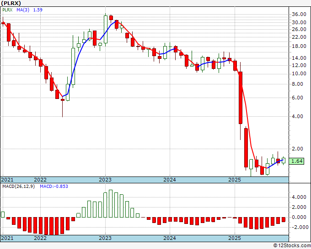Click 2025 on the MACD timeline
The image size is (311, 249).
(235, 238)
